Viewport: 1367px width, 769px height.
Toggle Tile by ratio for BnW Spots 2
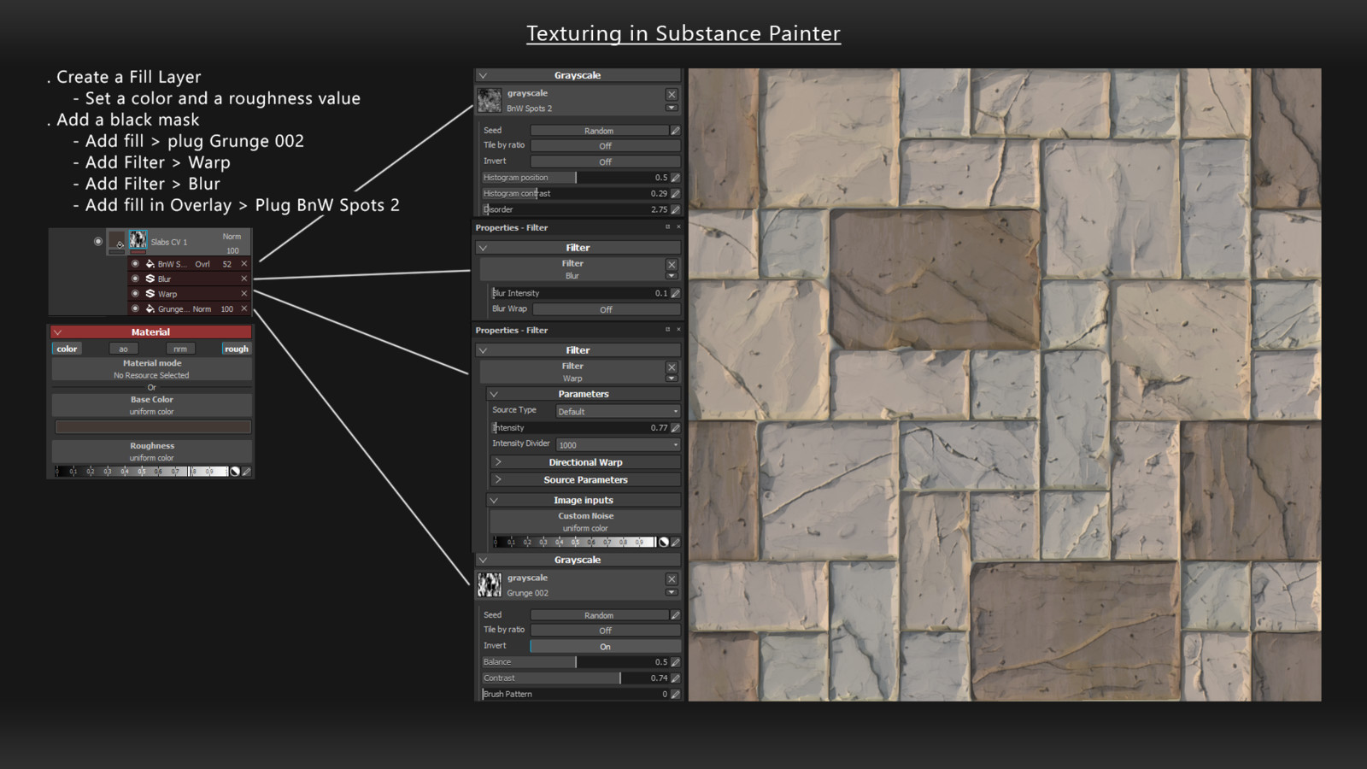606,146
